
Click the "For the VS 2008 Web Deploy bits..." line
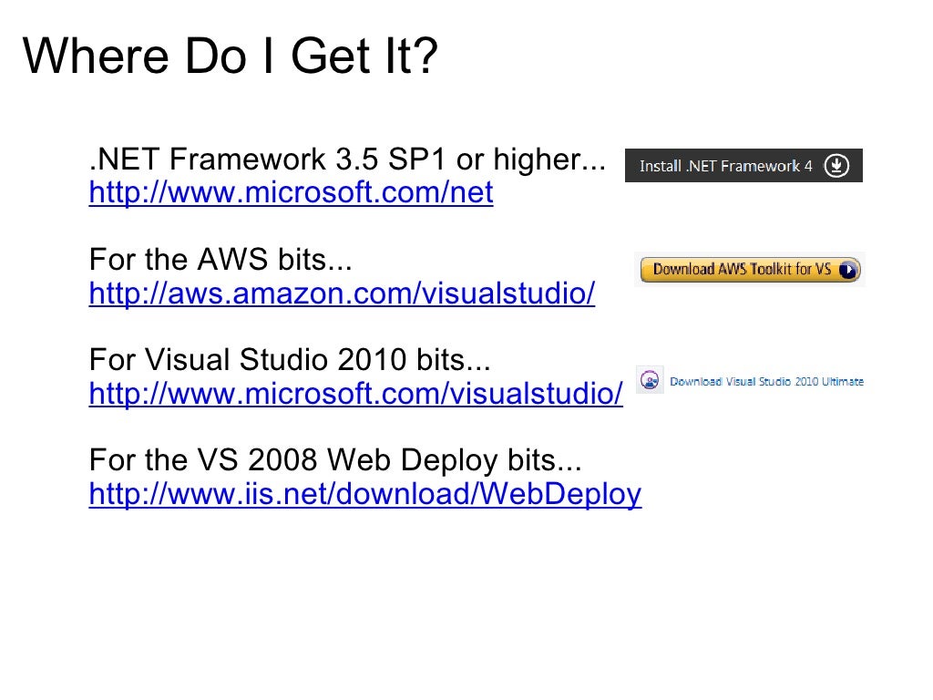tap(335, 461)
